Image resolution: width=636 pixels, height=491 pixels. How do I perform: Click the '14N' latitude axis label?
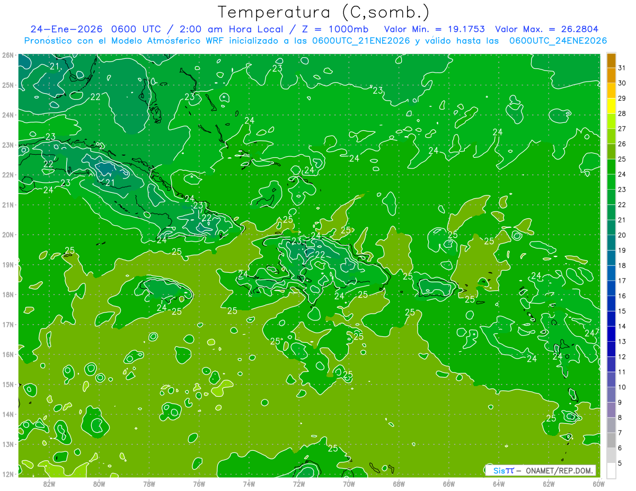coord(8,414)
